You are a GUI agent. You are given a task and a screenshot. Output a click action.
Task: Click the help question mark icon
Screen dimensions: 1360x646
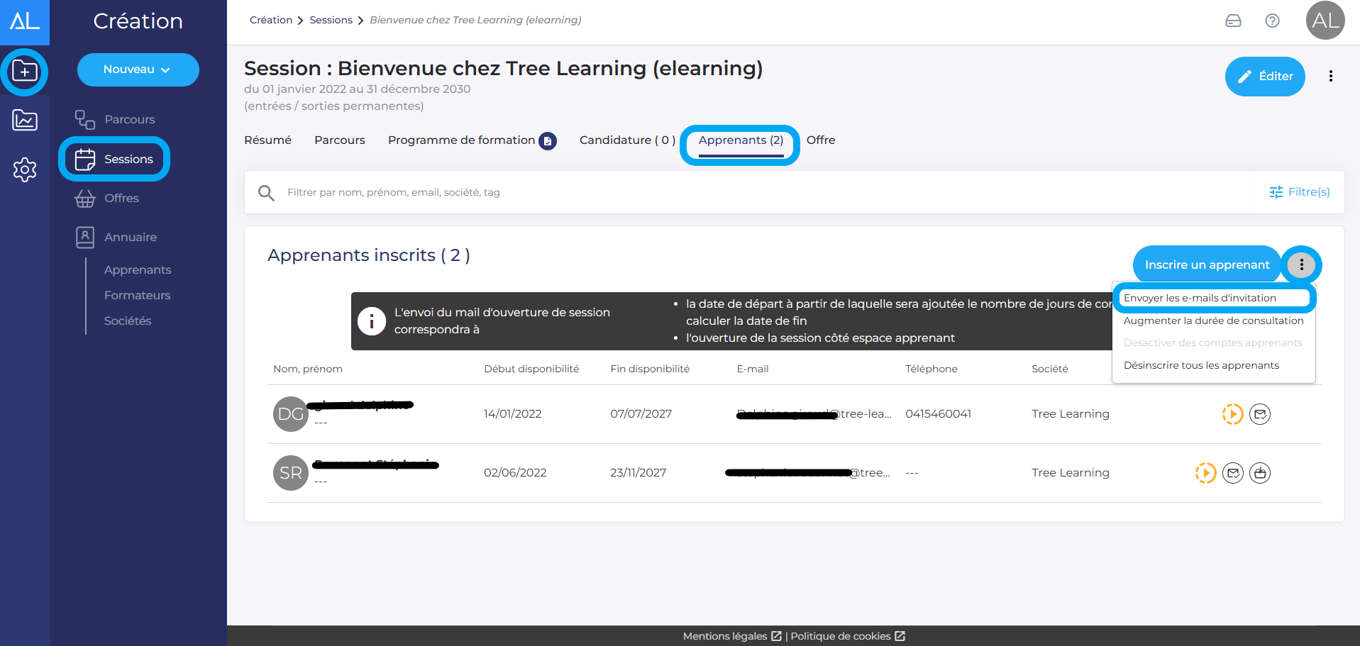pos(1272,21)
